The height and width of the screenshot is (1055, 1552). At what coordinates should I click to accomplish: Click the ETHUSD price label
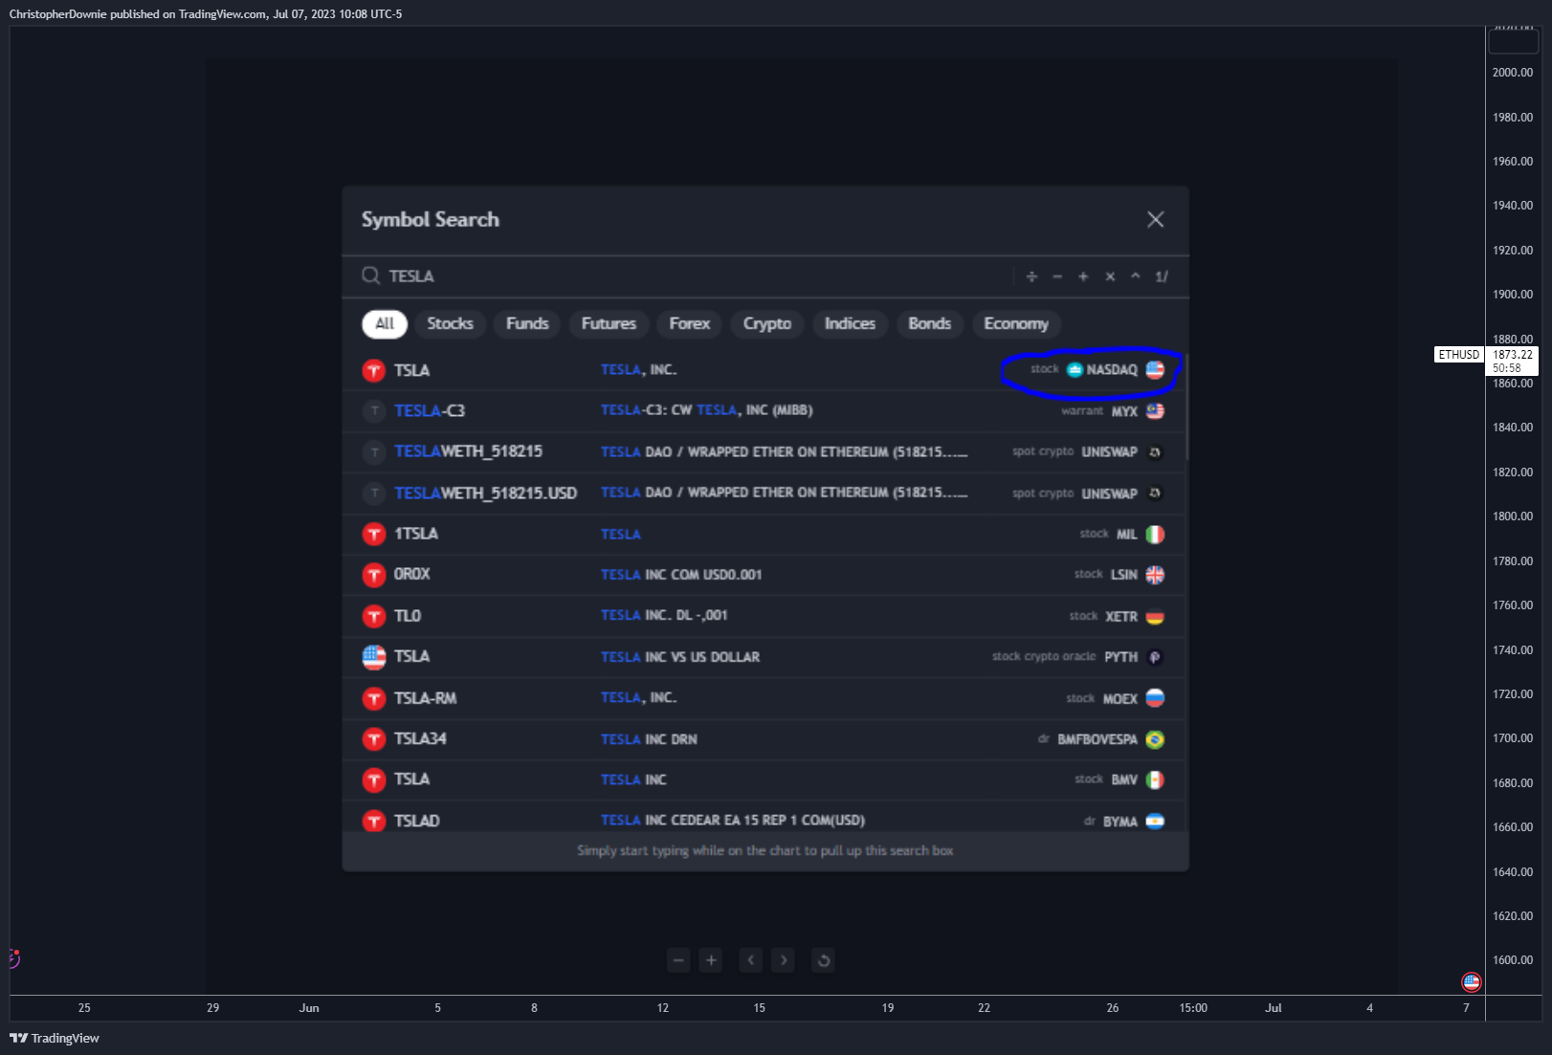click(x=1458, y=355)
